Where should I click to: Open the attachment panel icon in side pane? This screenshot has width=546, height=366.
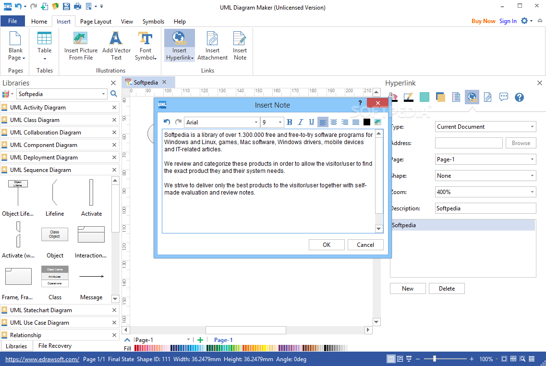[487, 97]
